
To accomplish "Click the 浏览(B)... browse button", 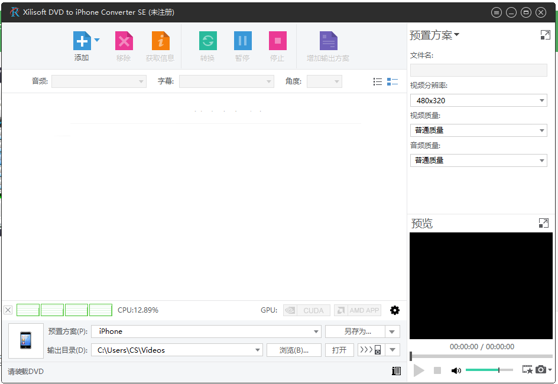I will pyautogui.click(x=294, y=349).
